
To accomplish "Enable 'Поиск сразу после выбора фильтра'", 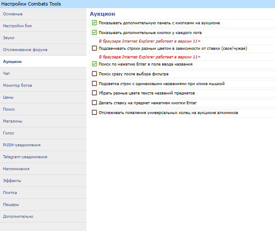I will [x=95, y=74].
